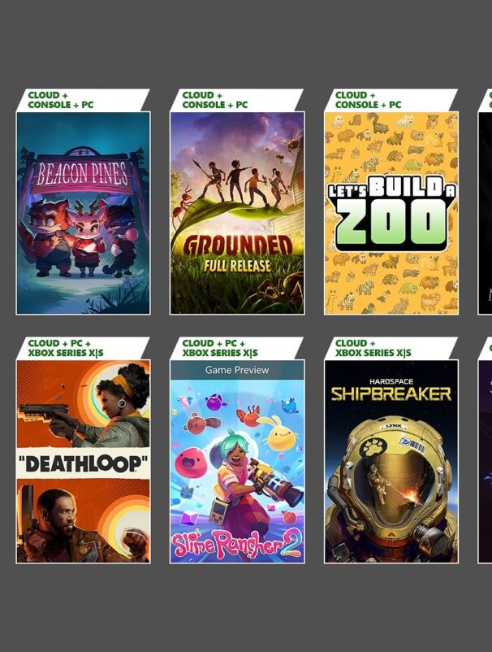Click the "DEATHLOOP" title strip
Screen dimensions: 492x652
point(83,463)
